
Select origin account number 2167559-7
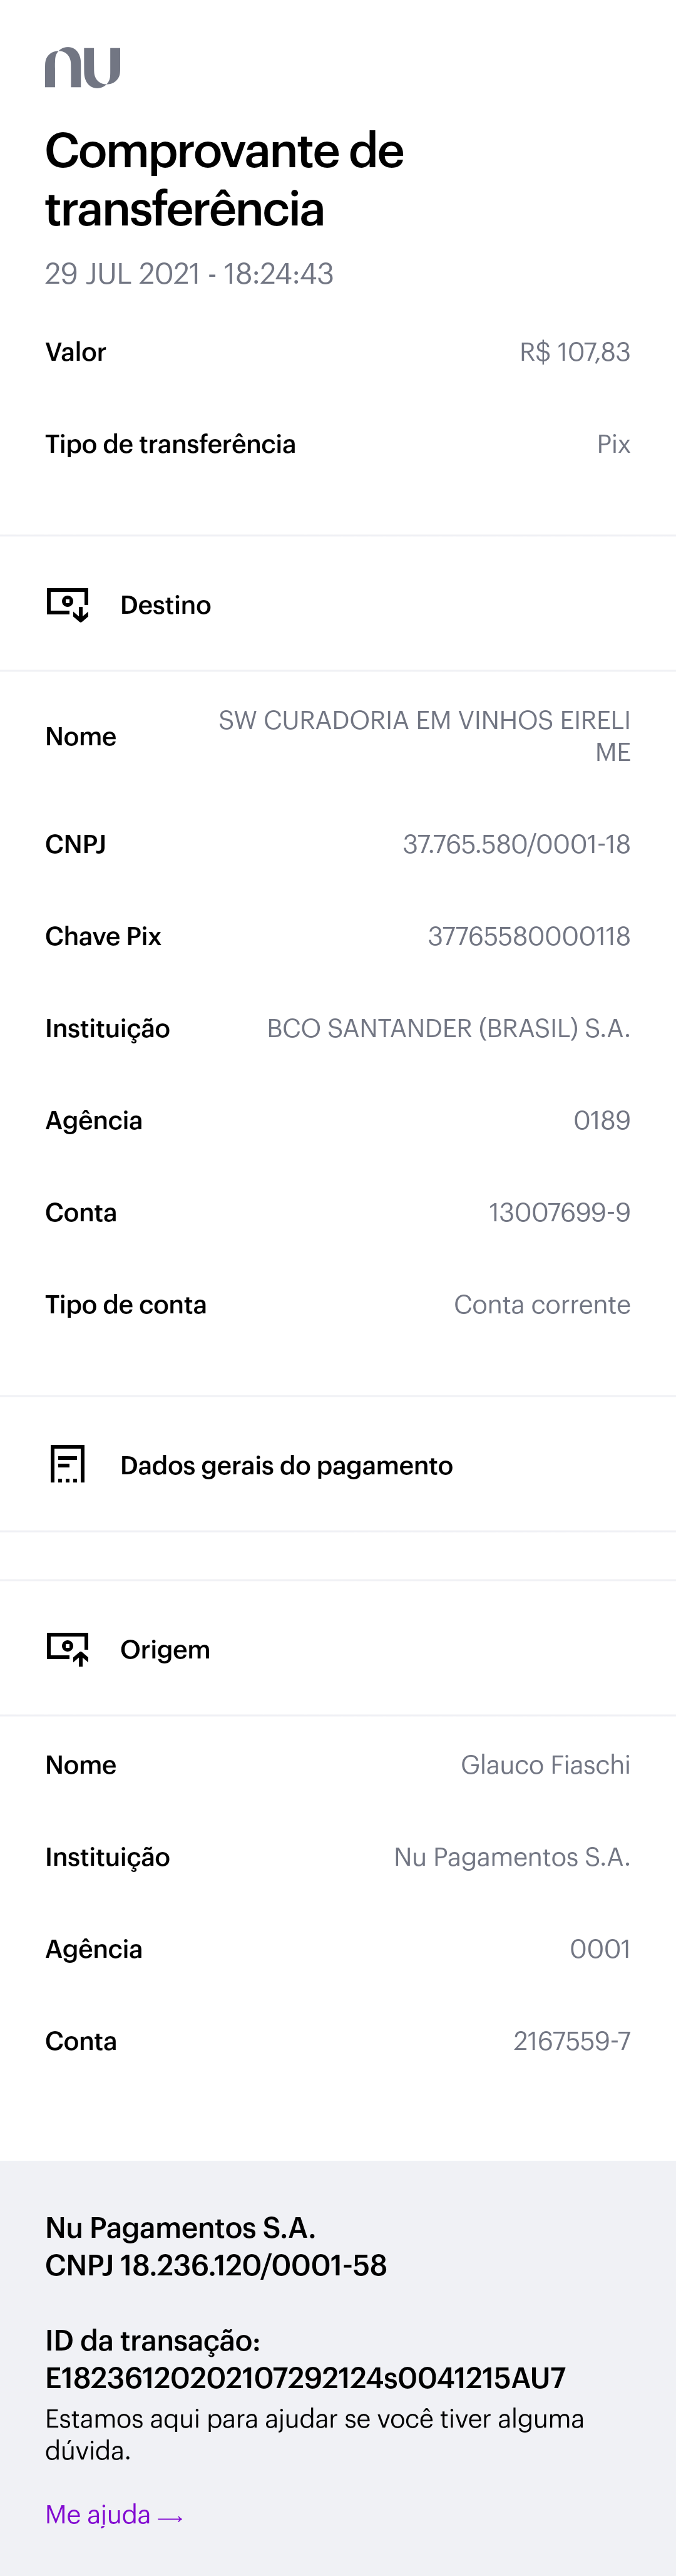pyautogui.click(x=571, y=2040)
